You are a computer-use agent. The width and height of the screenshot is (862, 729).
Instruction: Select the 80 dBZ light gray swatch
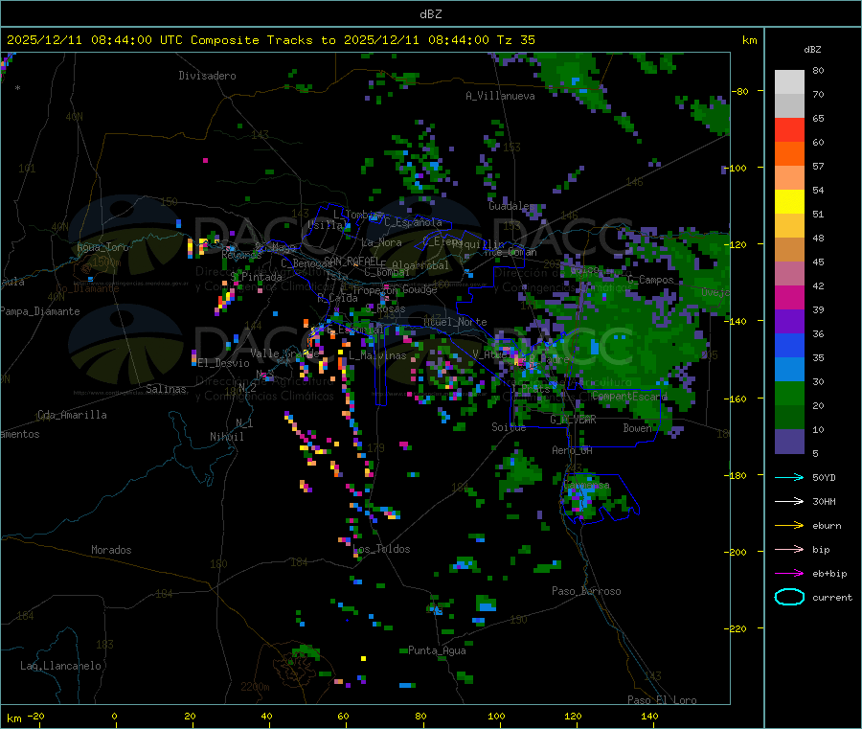(x=789, y=82)
